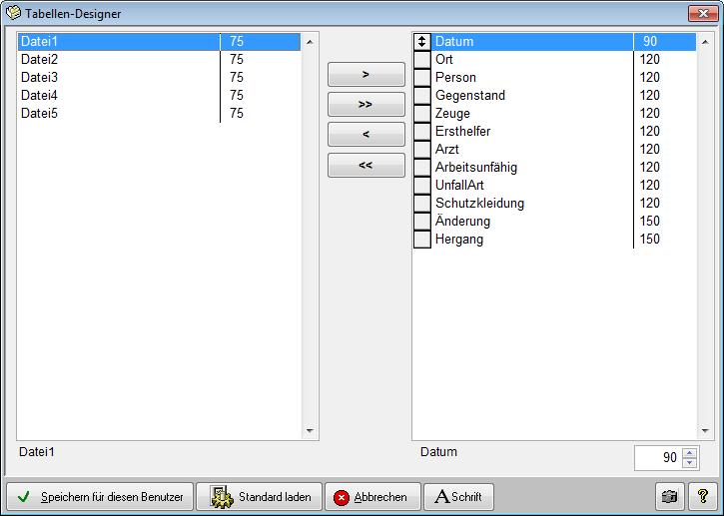This screenshot has height=516, width=724.
Task: Click width value 150 in Hergang row
Action: click(x=650, y=240)
